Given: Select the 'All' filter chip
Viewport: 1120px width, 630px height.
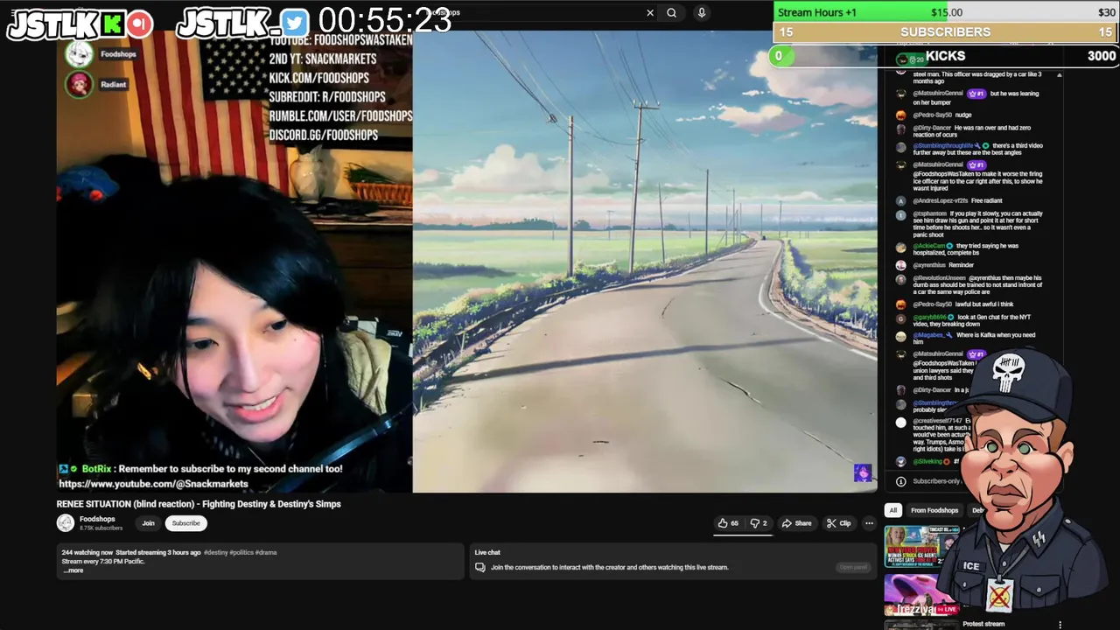Looking at the screenshot, I should 892,510.
